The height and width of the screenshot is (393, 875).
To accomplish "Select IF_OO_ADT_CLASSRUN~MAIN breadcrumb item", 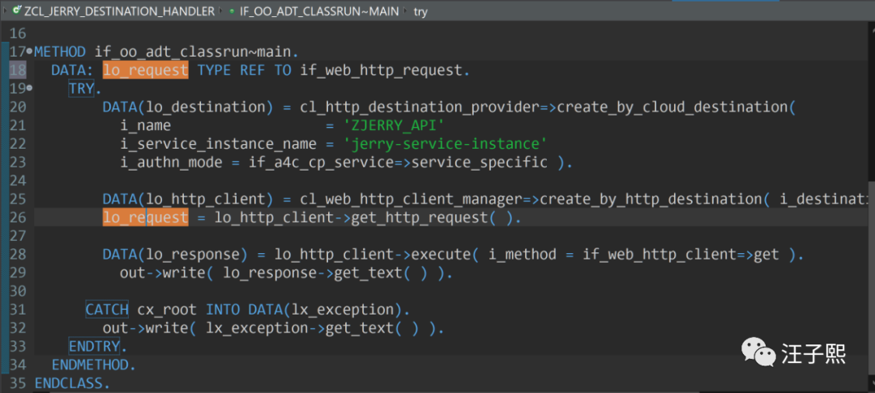I will click(318, 11).
